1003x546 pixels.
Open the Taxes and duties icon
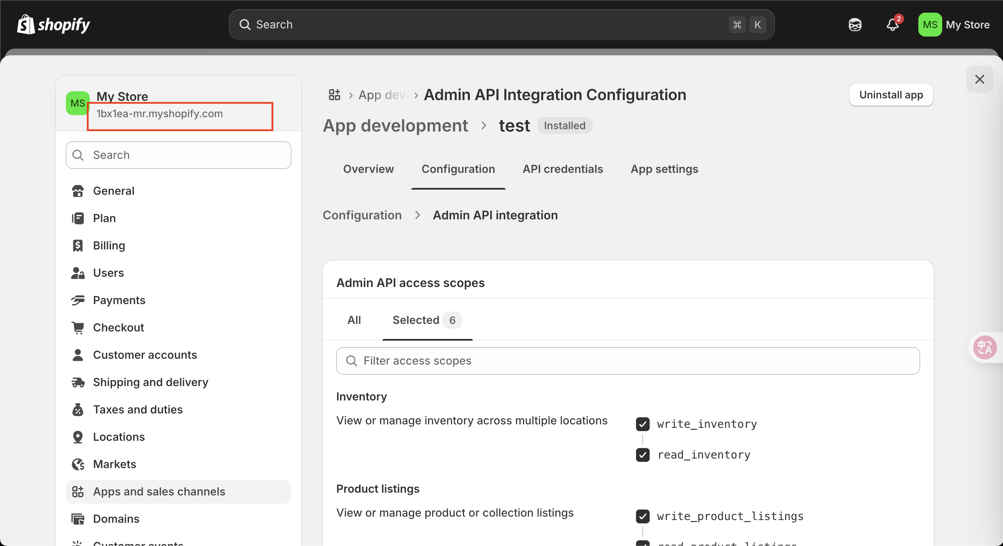[77, 410]
